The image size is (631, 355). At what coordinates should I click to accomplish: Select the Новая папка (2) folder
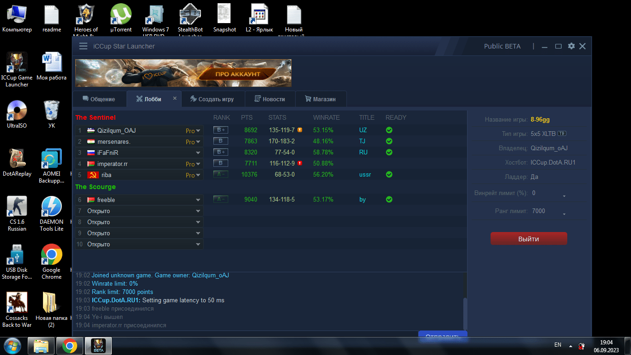[x=52, y=310]
